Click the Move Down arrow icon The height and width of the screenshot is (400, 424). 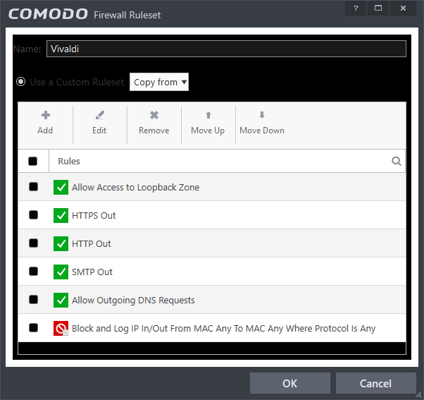pos(262,115)
